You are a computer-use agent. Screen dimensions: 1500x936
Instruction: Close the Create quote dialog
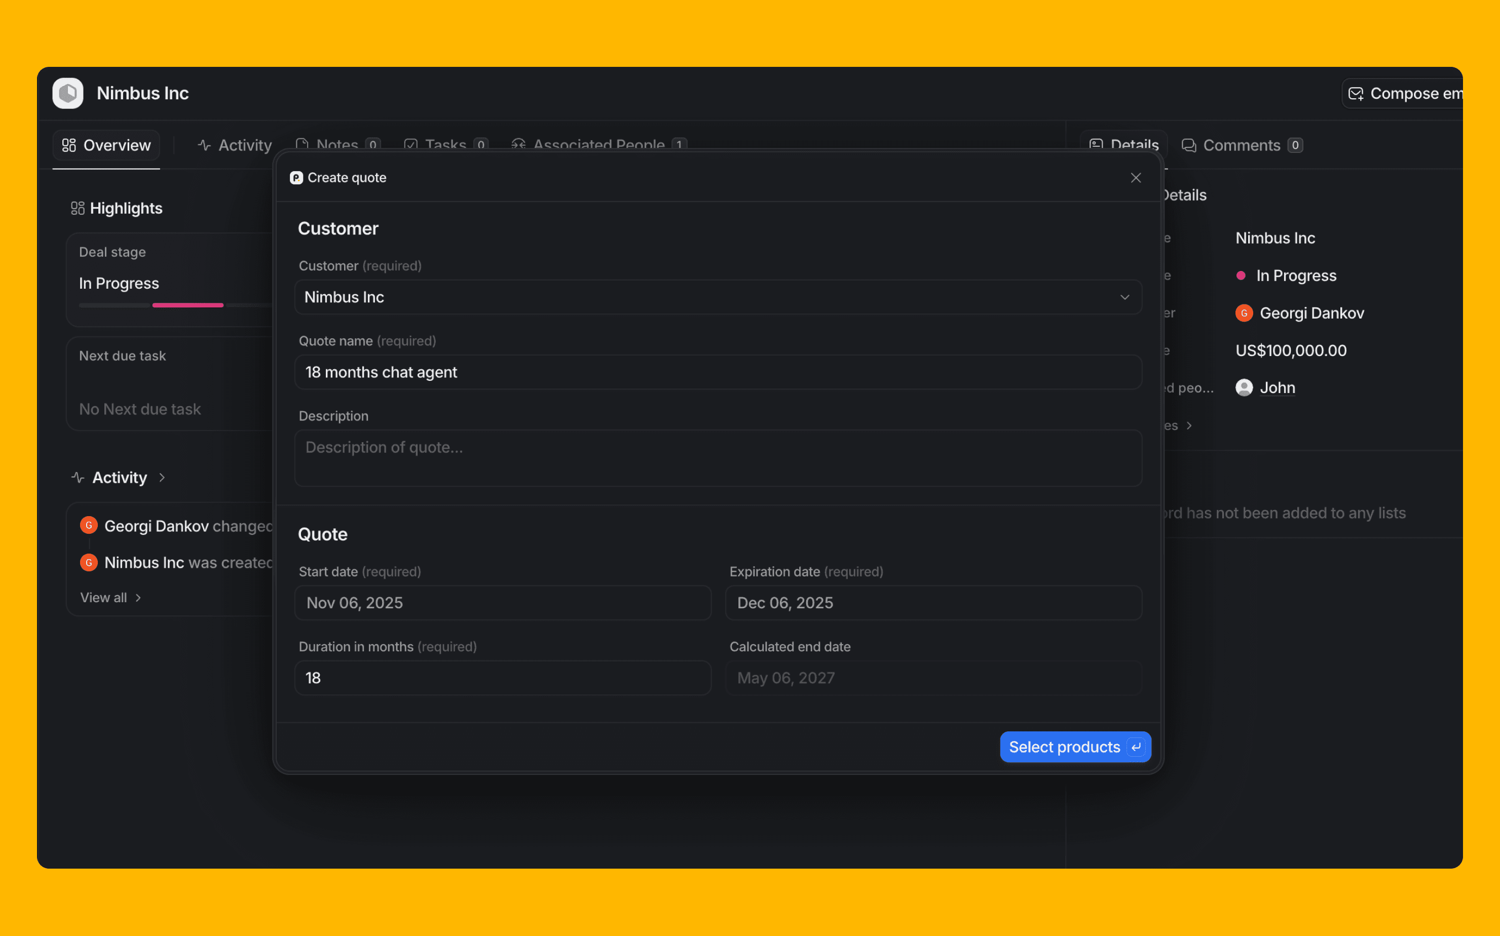pos(1135,178)
